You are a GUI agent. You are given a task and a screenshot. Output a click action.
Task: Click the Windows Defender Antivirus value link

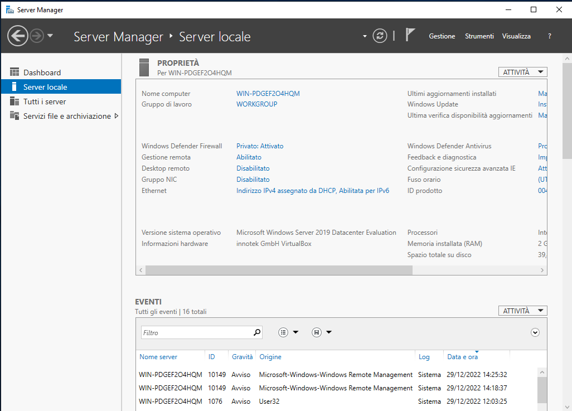(x=542, y=146)
